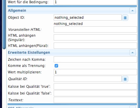Focus the Voranstellen HTML field
140x108 pixels.
[95, 29]
